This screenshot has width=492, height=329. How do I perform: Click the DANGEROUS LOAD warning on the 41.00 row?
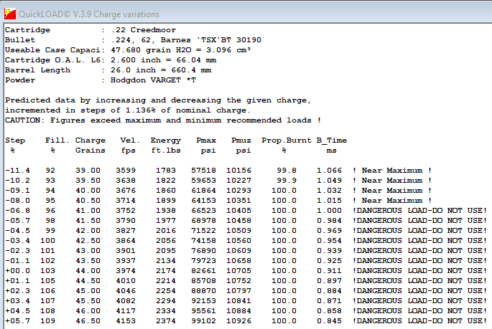(x=420, y=210)
